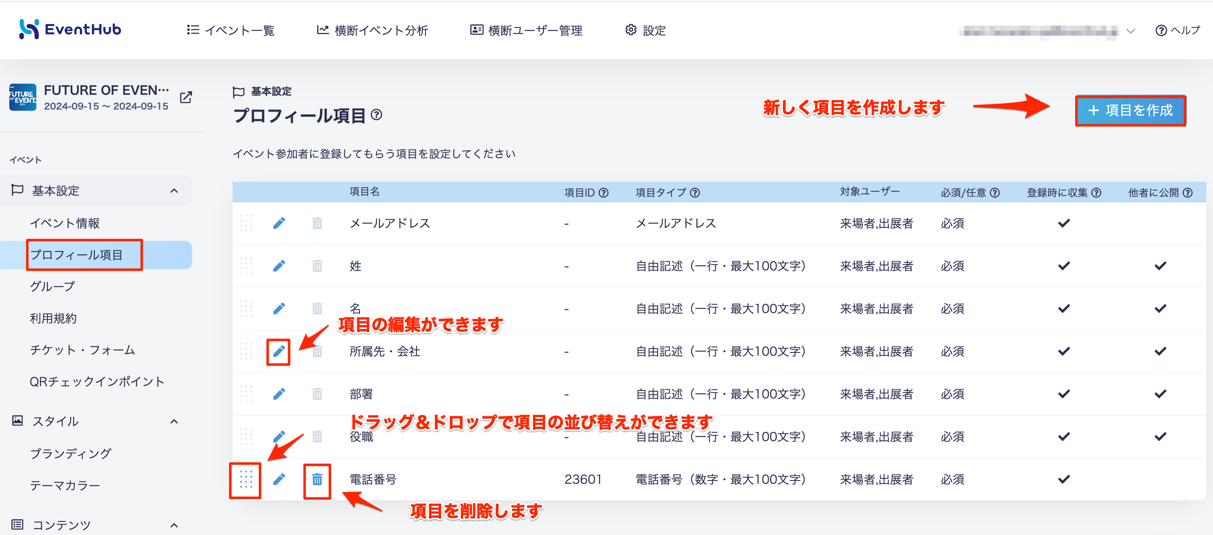1213x535 pixels.
Task: Click drag handle of メールアドレス row
Action: coord(246,223)
